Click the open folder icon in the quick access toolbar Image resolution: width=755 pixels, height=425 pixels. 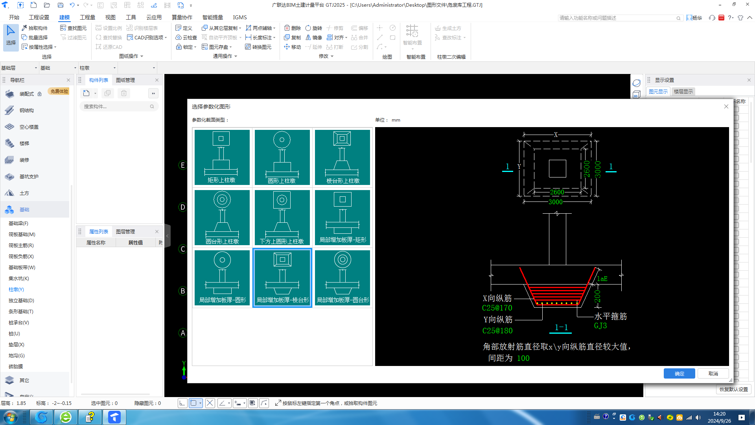[47, 5]
